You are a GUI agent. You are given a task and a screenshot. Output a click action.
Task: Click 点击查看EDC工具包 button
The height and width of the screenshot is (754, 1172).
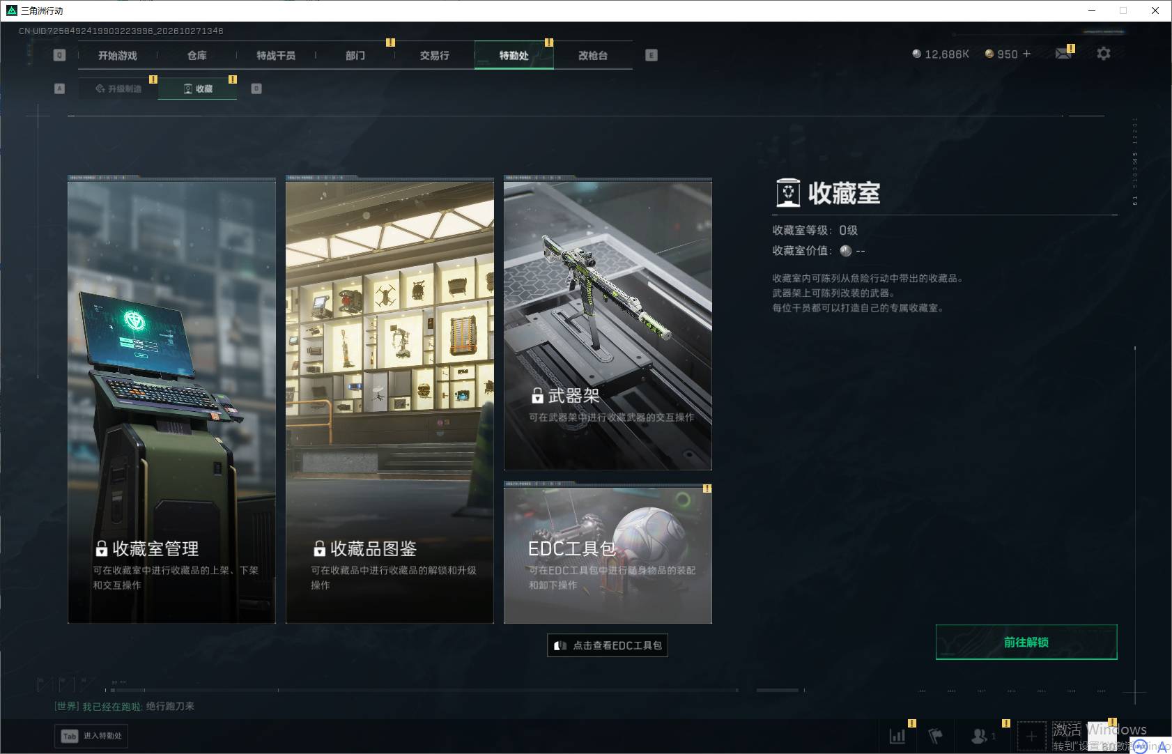(608, 645)
